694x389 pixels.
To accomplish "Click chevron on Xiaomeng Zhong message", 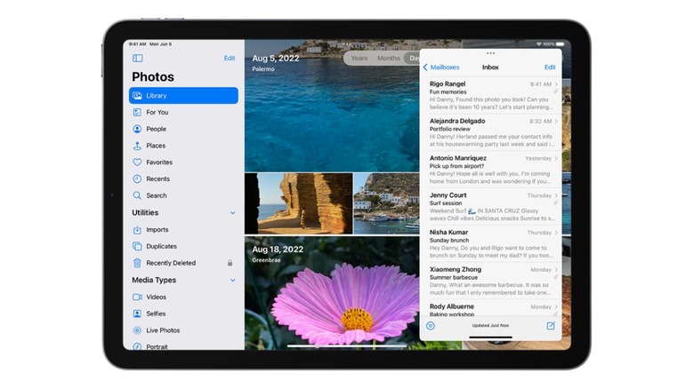I will (x=556, y=270).
